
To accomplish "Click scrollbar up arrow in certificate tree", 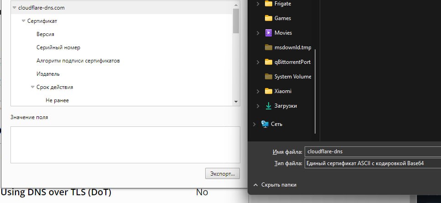I will (x=236, y=5).
